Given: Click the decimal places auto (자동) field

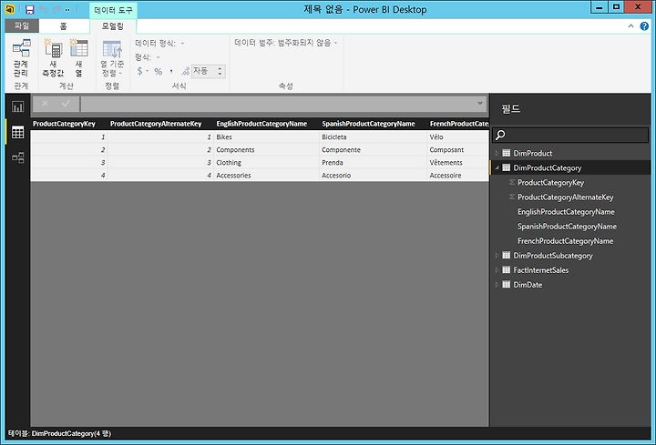Looking at the screenshot, I should click(x=204, y=72).
